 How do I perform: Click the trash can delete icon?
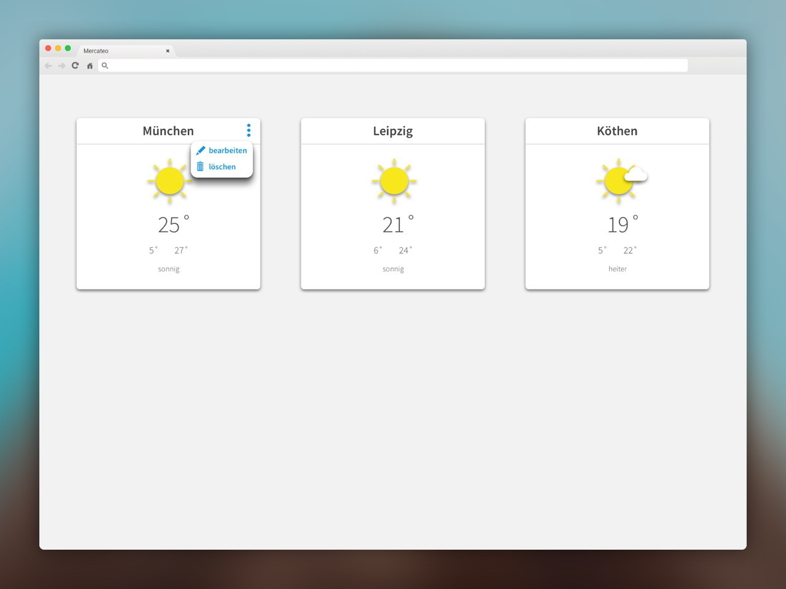coord(200,166)
